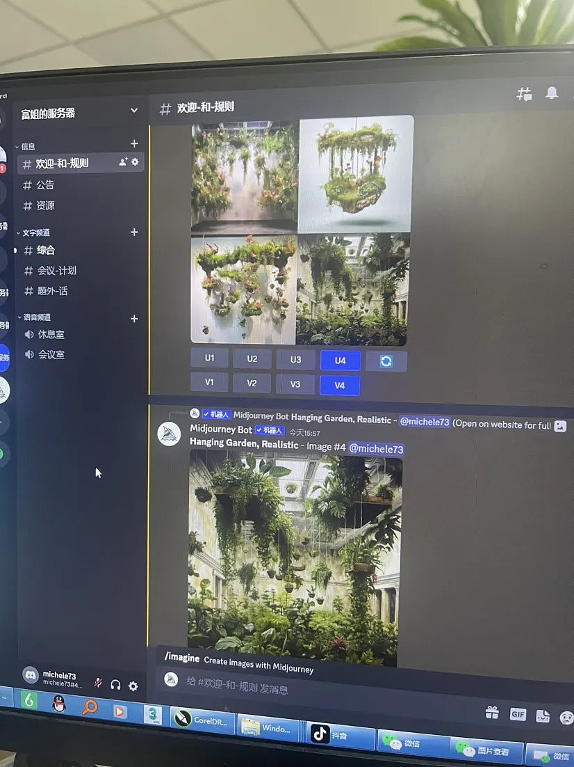Screen dimensions: 574x767
Task: Click the 欢迎-和-规则 channel header title
Action: (x=205, y=106)
